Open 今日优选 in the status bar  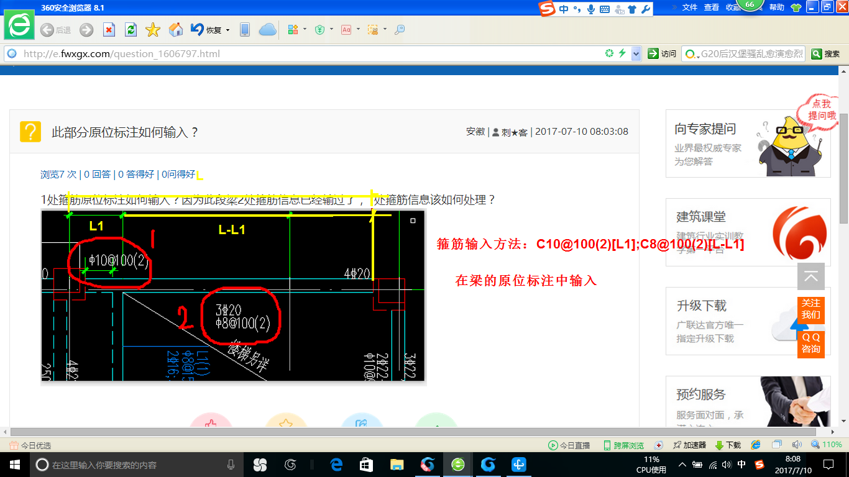(30, 445)
